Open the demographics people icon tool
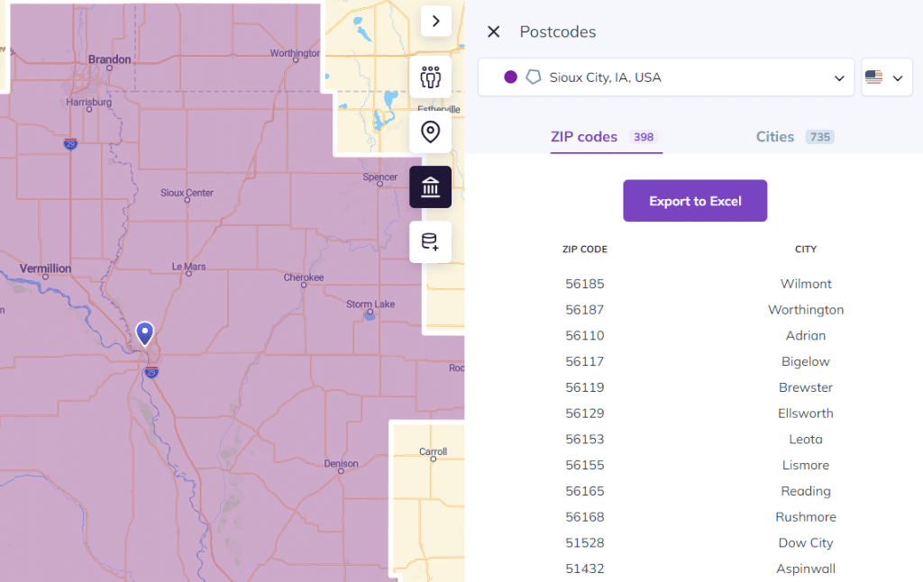The height and width of the screenshot is (582, 923). point(430,77)
